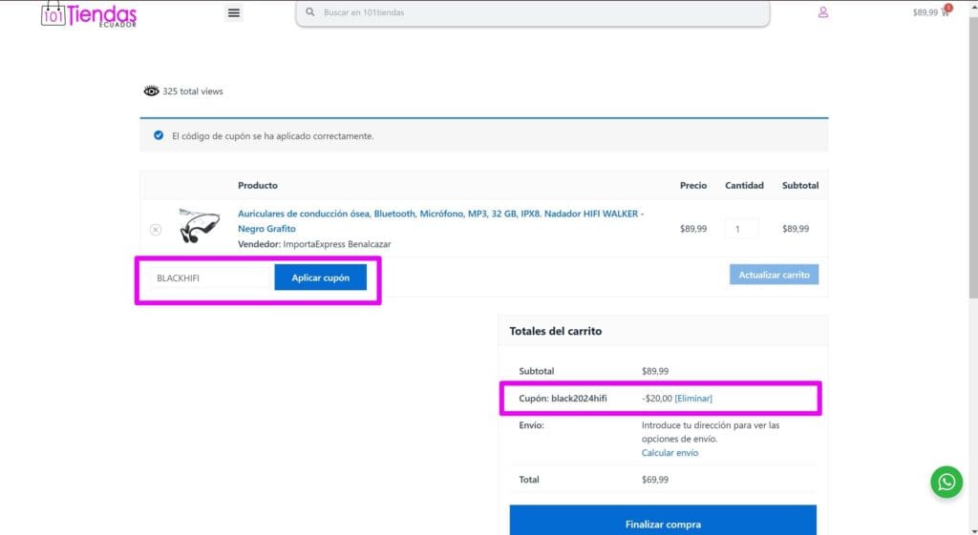Open the shopping cart icon in header
This screenshot has height=535, width=978.
[x=946, y=11]
